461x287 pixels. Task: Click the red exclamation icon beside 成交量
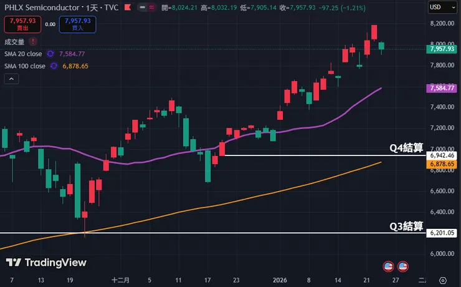[x=33, y=42]
